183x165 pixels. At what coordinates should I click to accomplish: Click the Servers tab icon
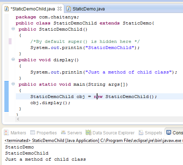click(63, 133)
